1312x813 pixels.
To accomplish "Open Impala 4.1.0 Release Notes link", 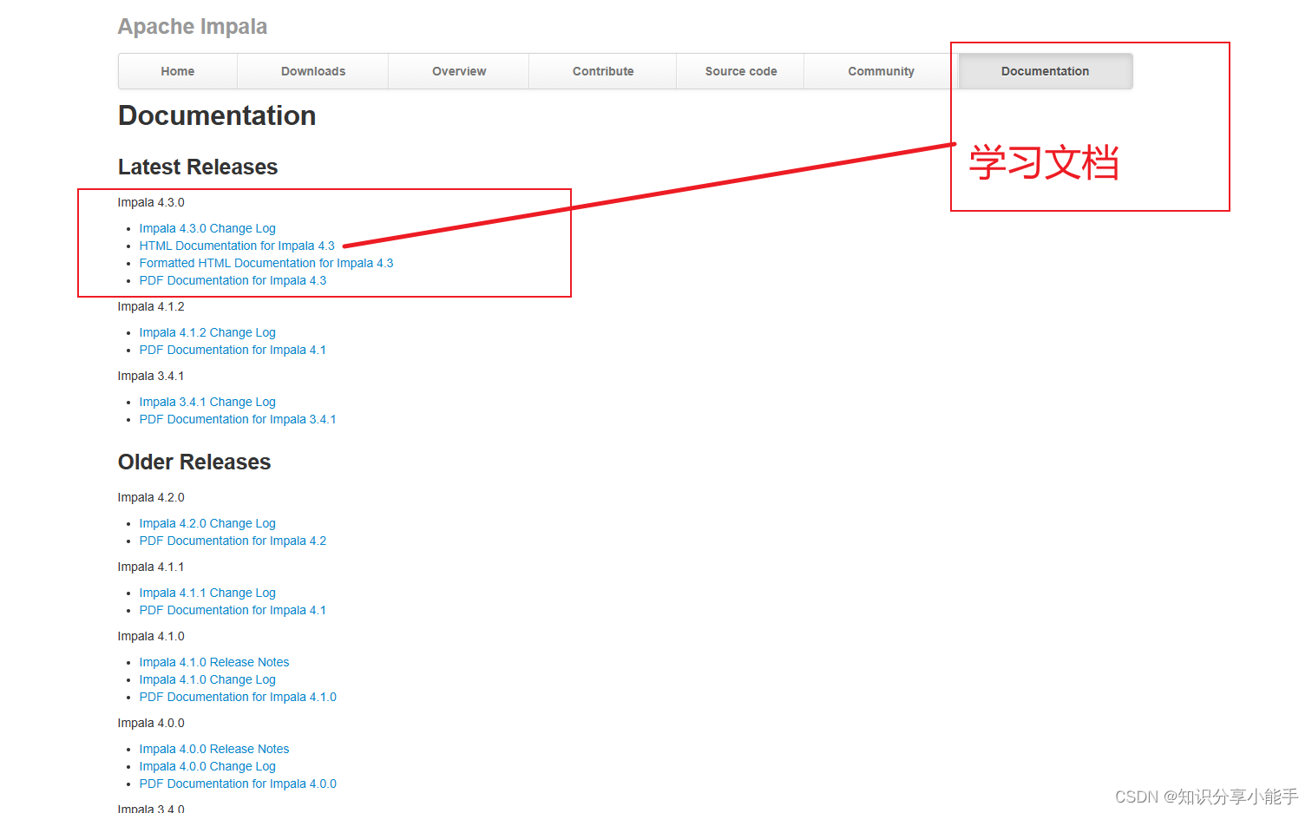I will 214,662.
